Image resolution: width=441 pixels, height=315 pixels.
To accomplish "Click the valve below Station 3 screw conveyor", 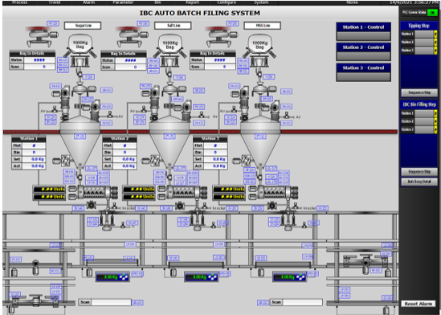I will click(272, 206).
